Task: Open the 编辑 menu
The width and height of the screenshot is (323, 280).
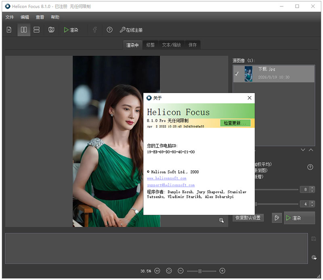Action: point(25,17)
